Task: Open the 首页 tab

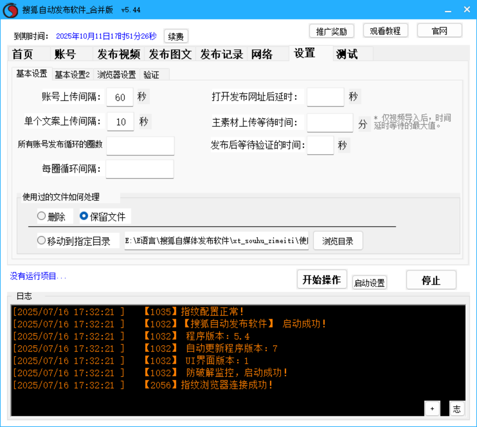Action: [29, 54]
